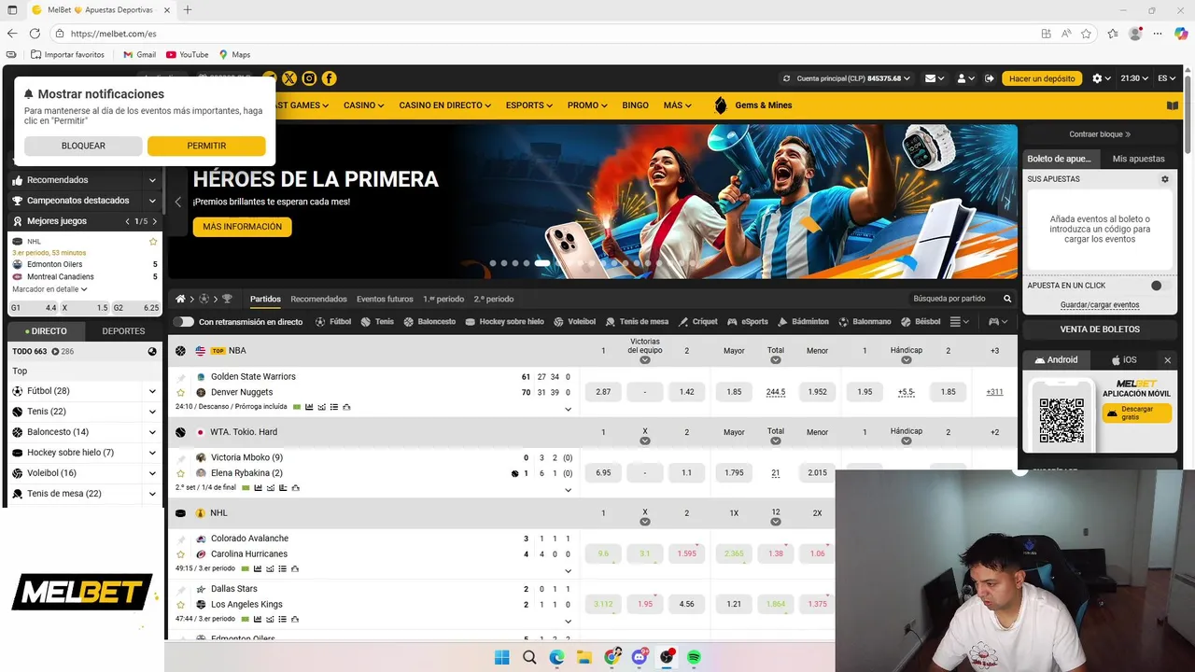Select the 2.87 odds for Golden State Warriors

pyautogui.click(x=603, y=392)
